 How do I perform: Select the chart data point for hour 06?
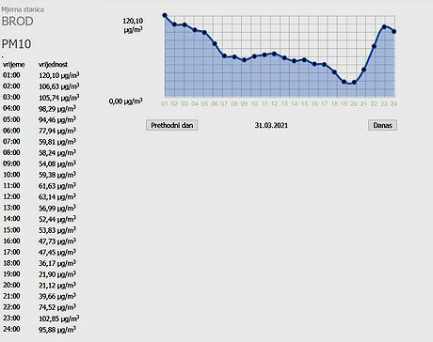pyautogui.click(x=215, y=44)
